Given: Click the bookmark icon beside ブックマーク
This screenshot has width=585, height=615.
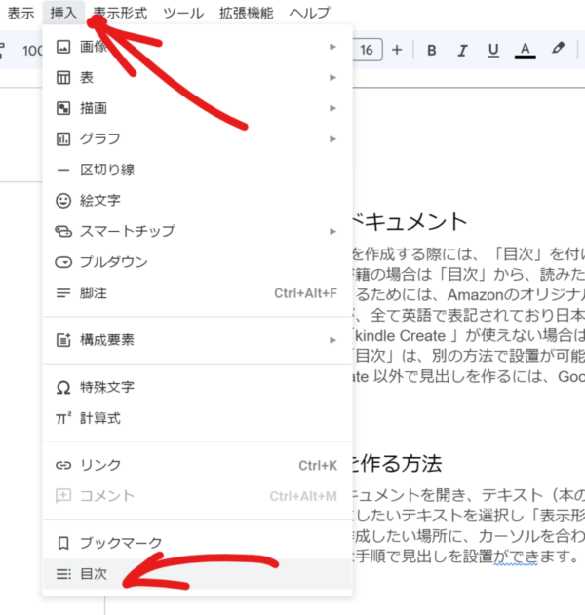Looking at the screenshot, I should tap(63, 543).
